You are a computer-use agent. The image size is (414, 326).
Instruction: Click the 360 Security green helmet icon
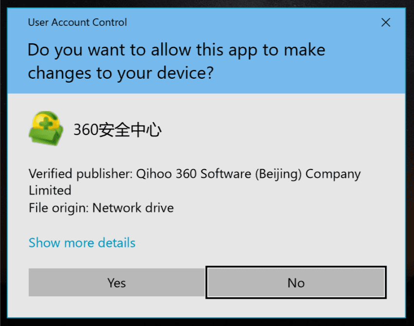[46, 128]
